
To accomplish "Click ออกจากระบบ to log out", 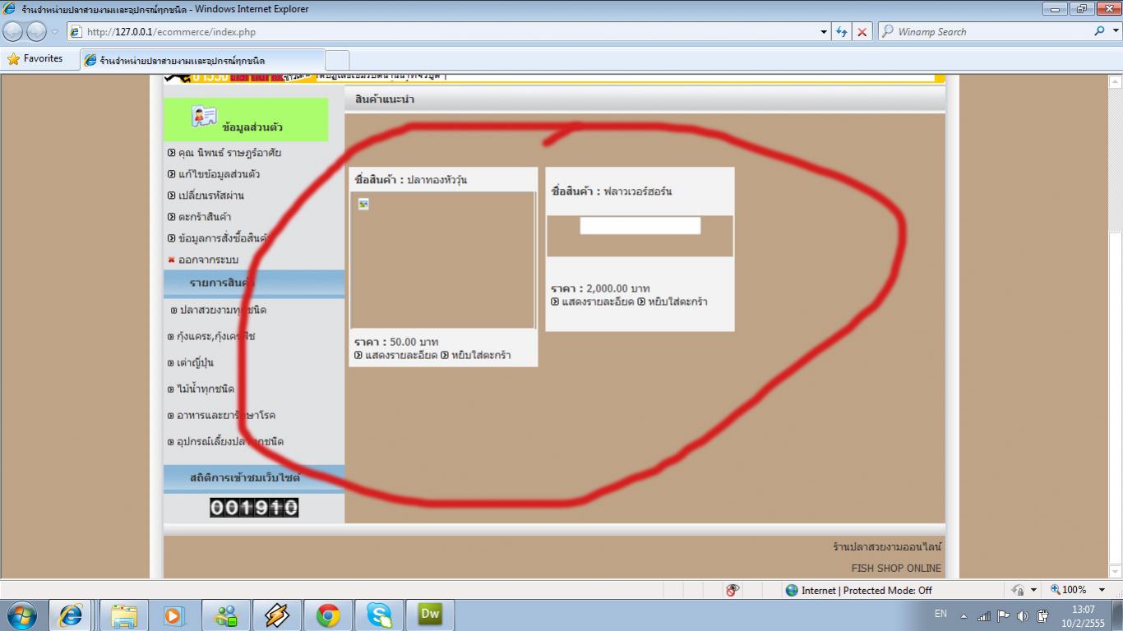I will point(208,260).
